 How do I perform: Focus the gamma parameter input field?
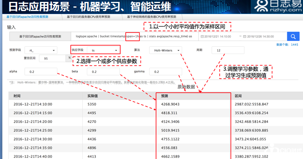165,72
